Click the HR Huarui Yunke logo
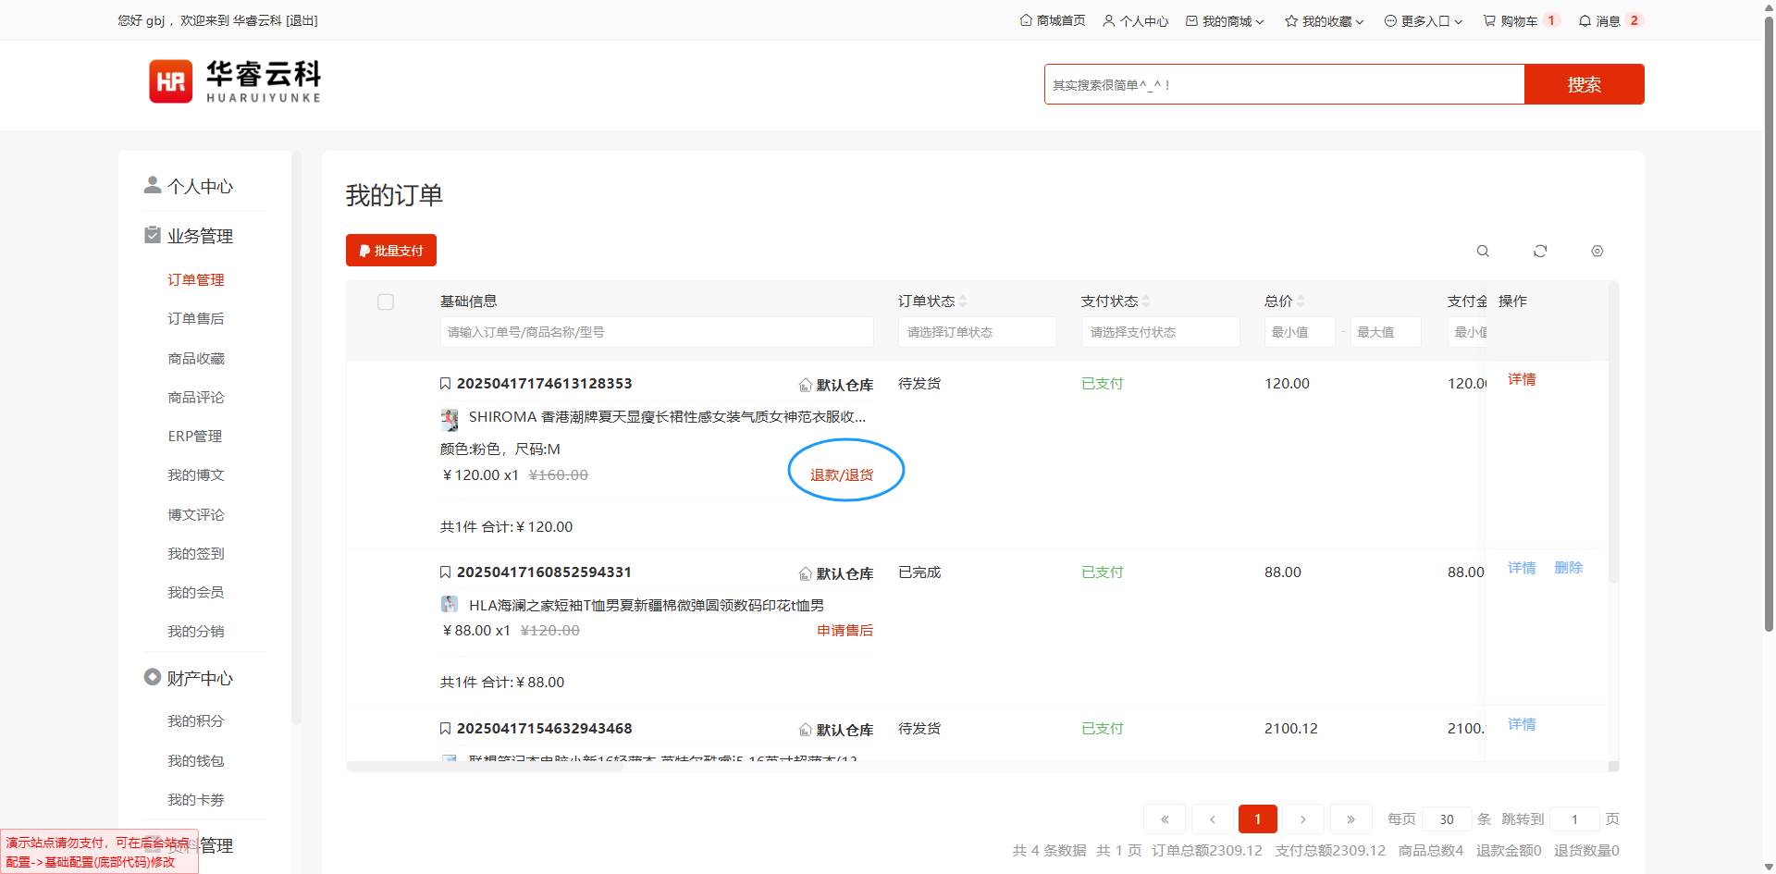Screen dimensions: 1776x874 [x=235, y=81]
